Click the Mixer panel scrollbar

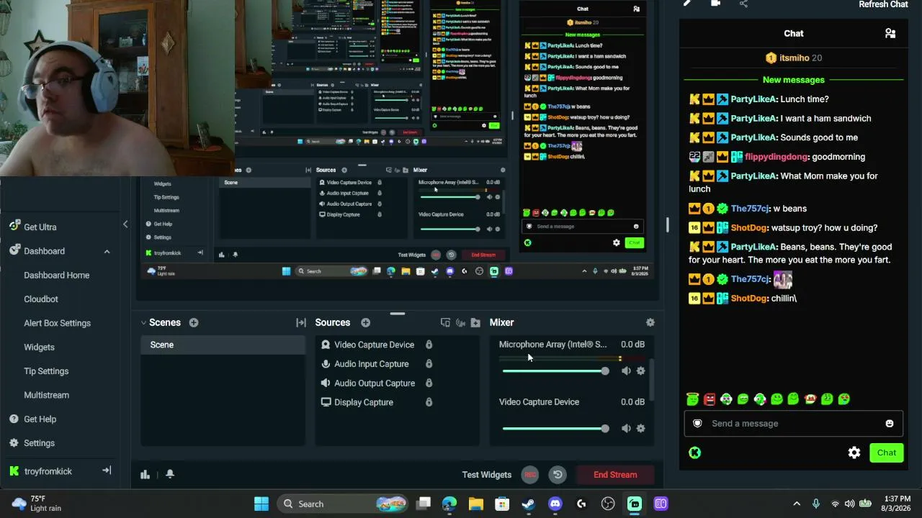[653, 380]
